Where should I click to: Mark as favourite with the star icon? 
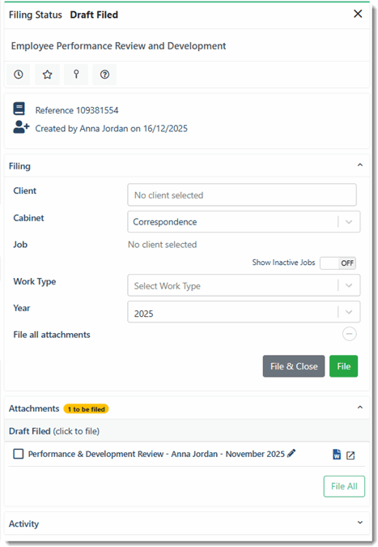point(48,75)
